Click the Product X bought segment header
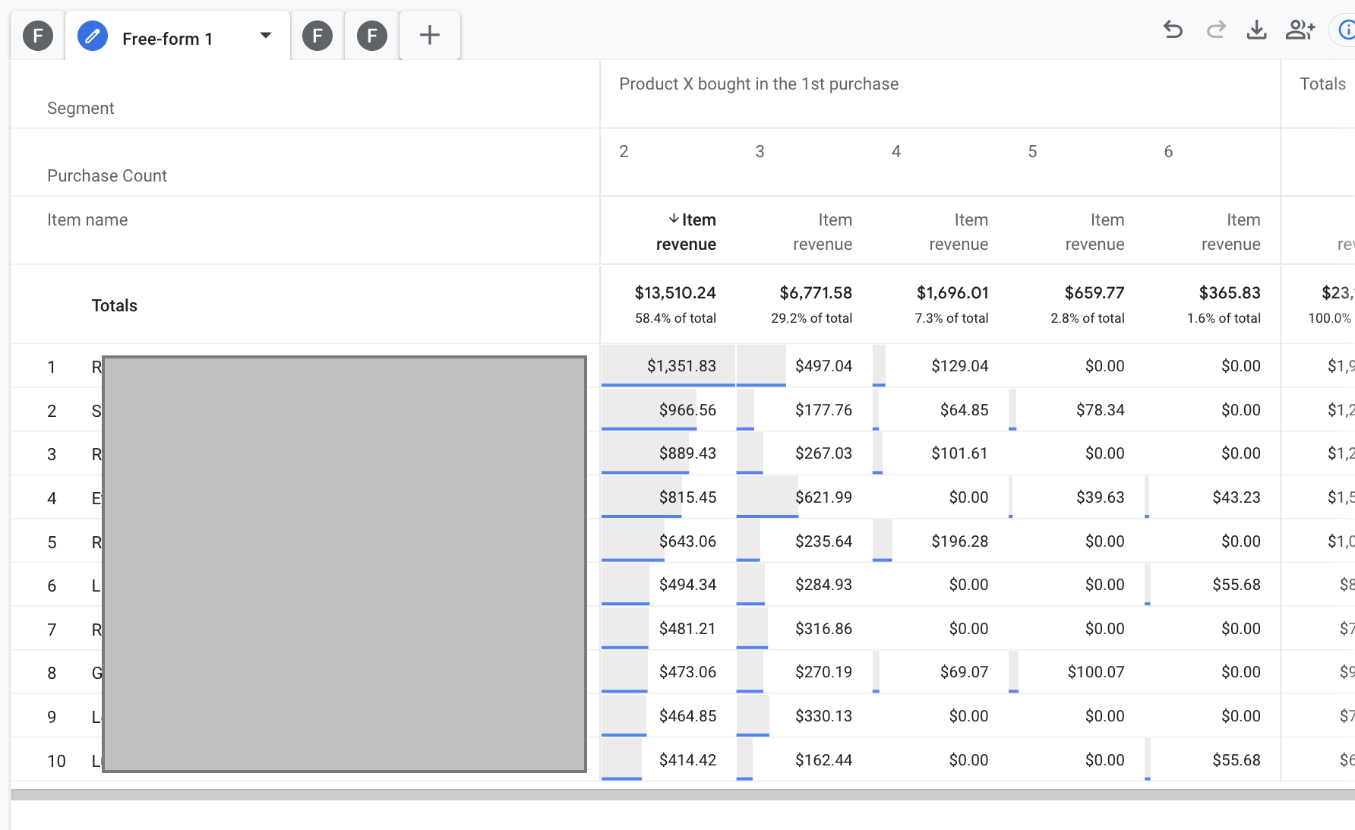The width and height of the screenshot is (1355, 830). [759, 84]
